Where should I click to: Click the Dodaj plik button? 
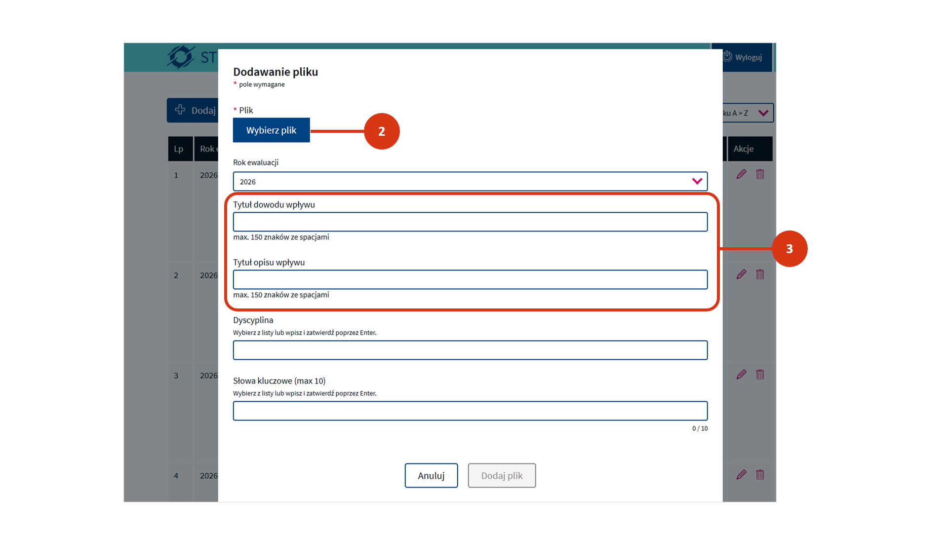(502, 475)
